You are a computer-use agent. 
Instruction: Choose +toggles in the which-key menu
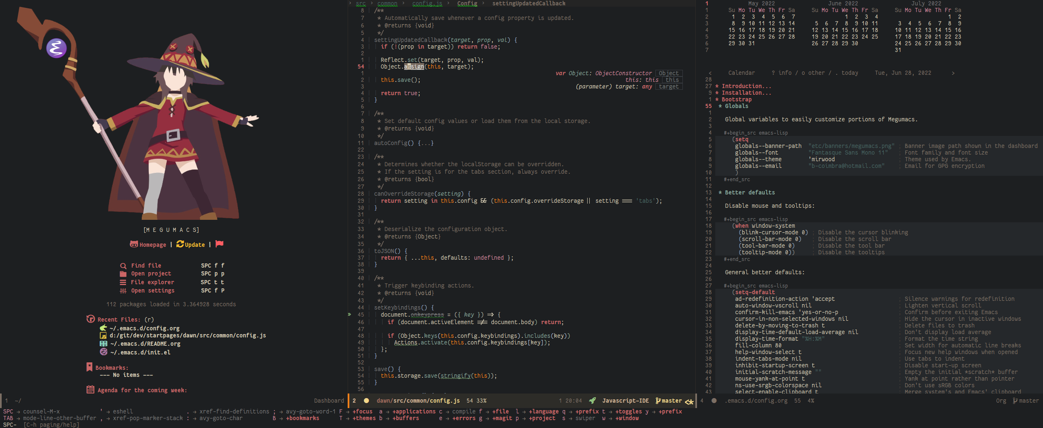pos(628,411)
